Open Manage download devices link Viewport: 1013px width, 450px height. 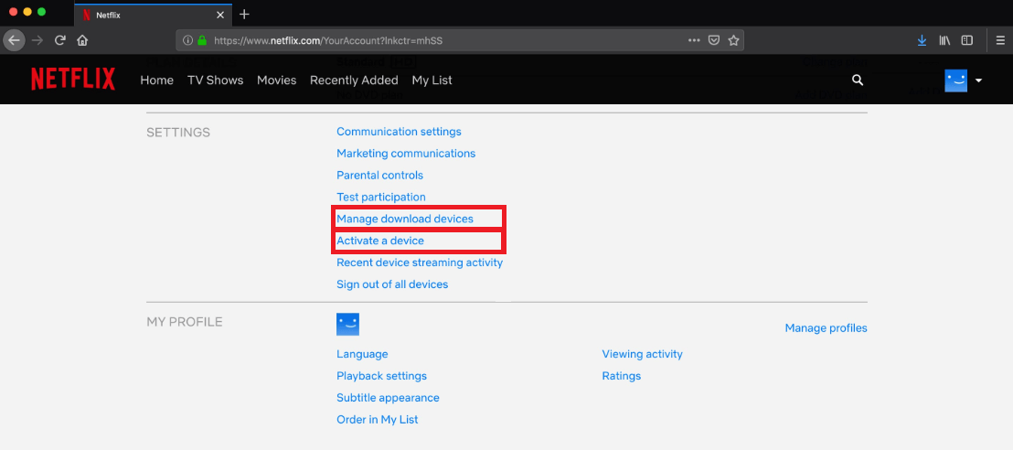[405, 219]
